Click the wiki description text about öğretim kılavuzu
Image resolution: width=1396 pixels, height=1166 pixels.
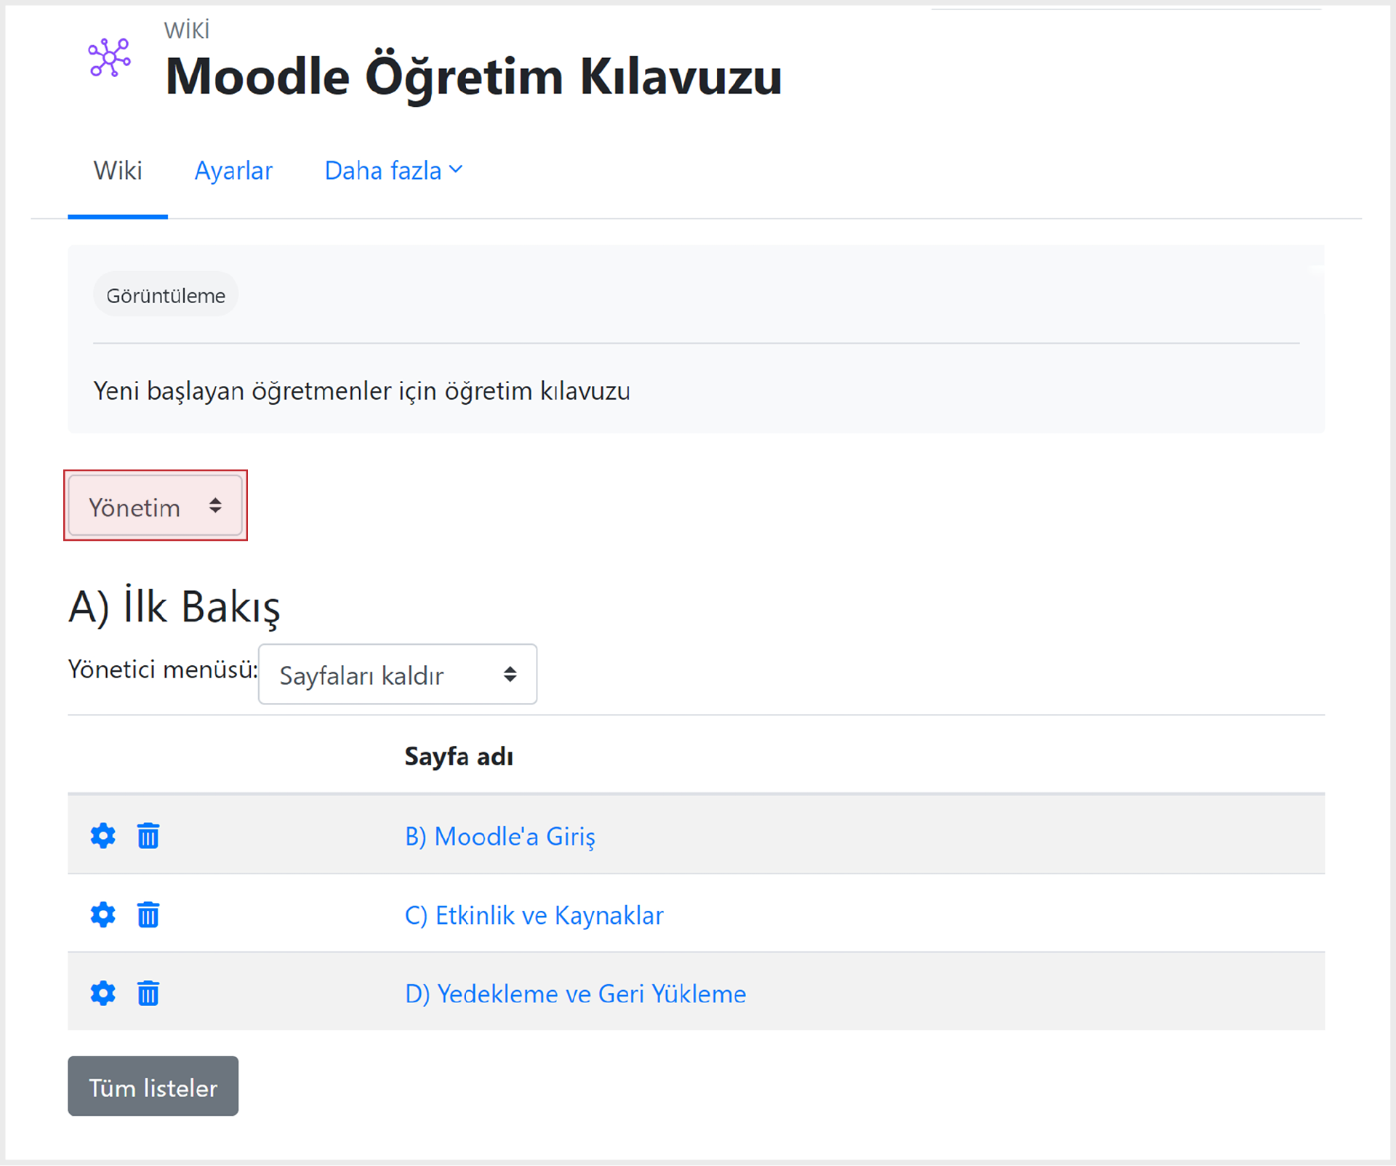pyautogui.click(x=362, y=391)
